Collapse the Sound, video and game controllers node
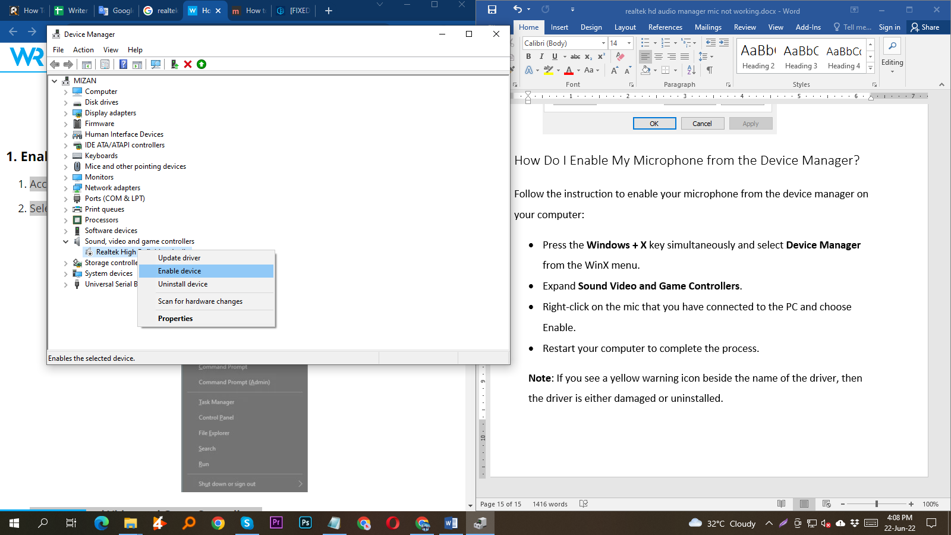Image resolution: width=951 pixels, height=535 pixels. click(x=66, y=241)
